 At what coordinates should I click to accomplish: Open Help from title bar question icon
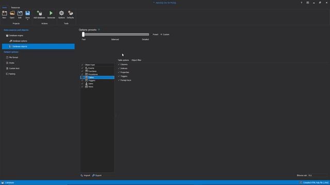[301, 3]
